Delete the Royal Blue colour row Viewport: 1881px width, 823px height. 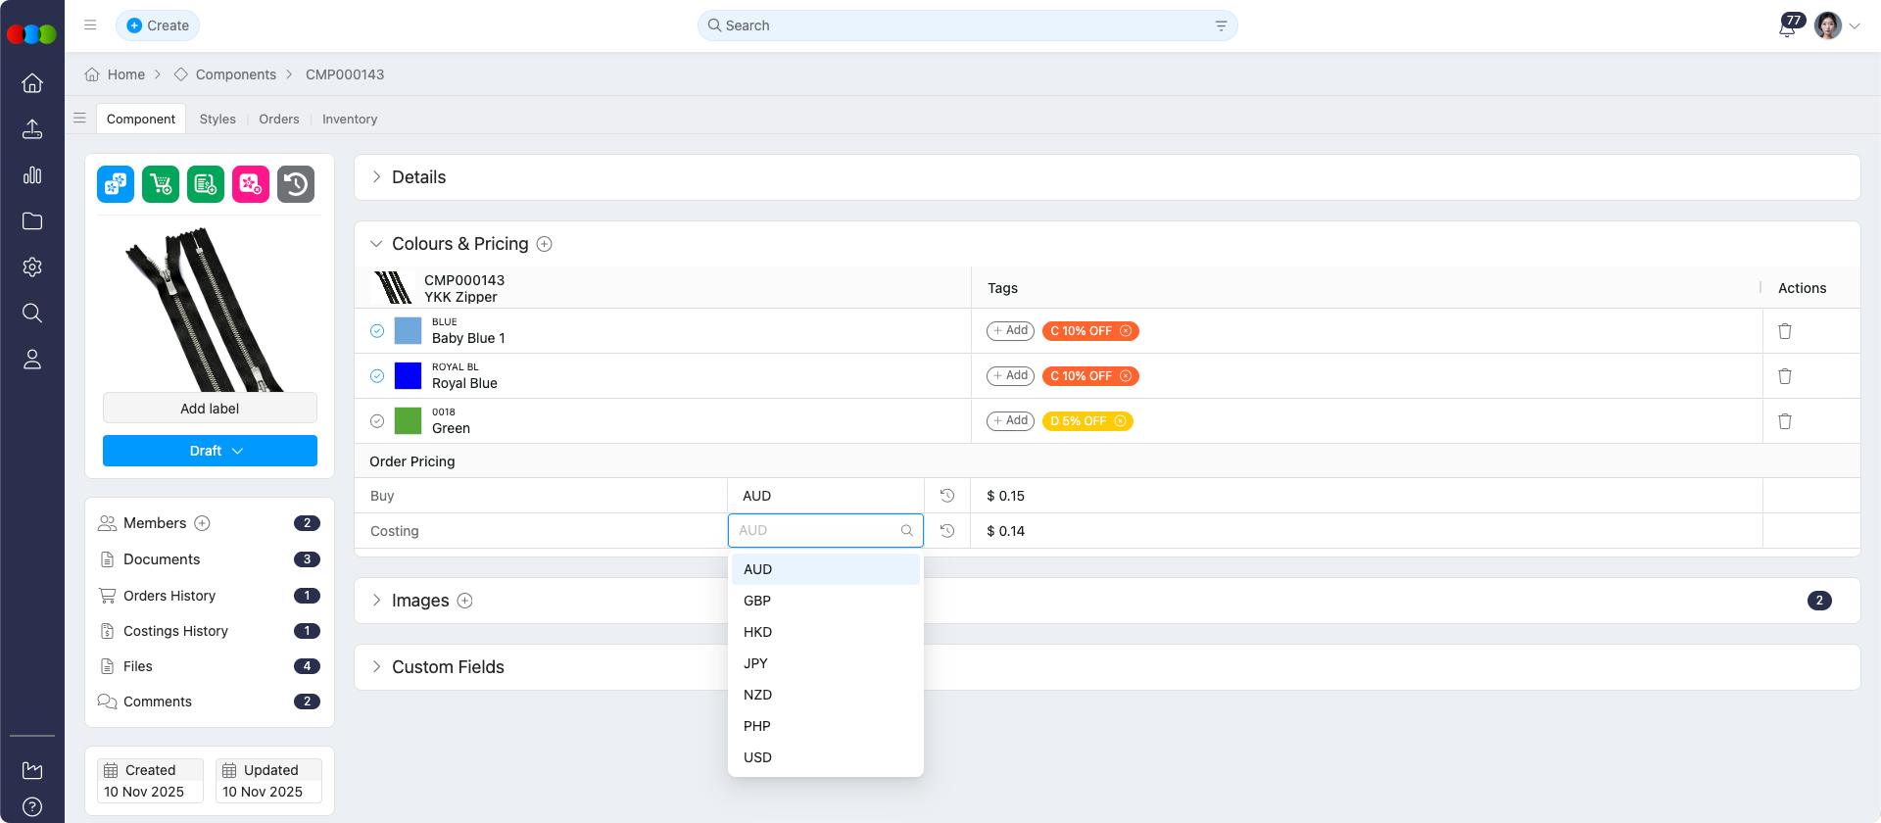coord(1785,376)
